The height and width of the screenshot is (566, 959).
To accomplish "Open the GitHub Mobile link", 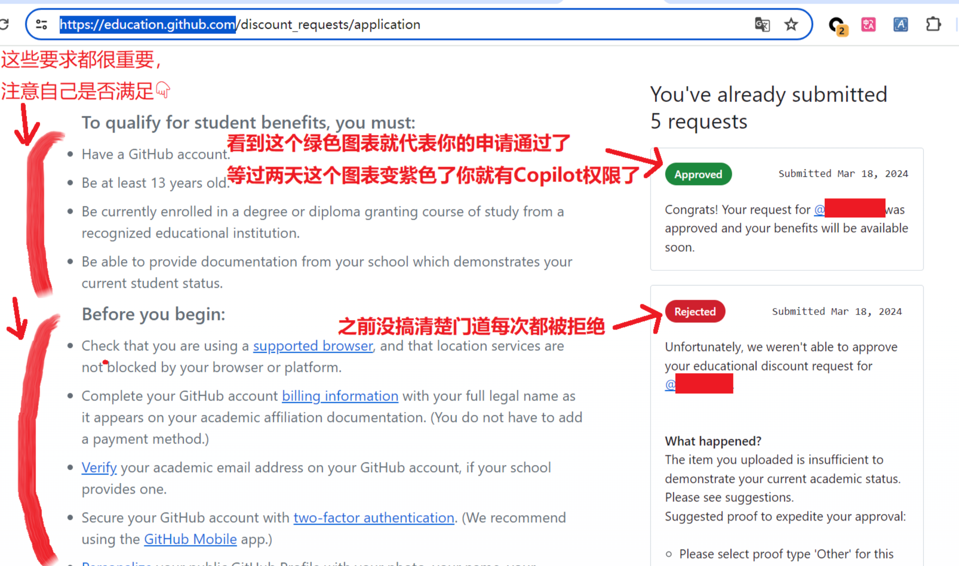I will [190, 539].
